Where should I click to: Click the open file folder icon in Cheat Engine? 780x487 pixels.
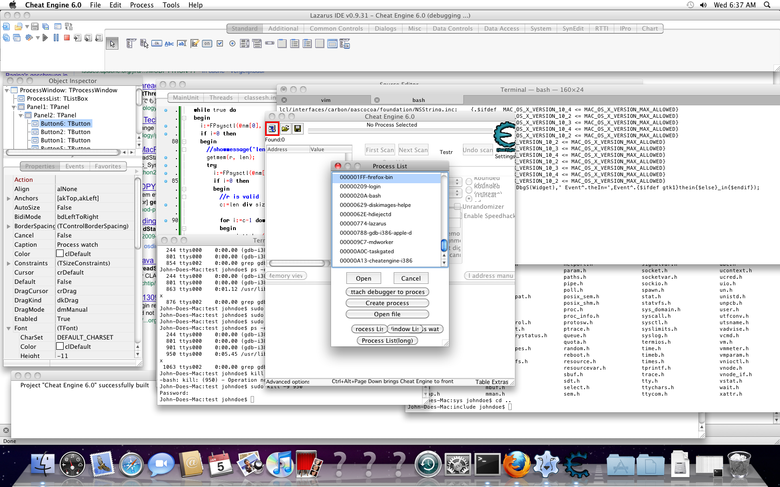tap(286, 128)
